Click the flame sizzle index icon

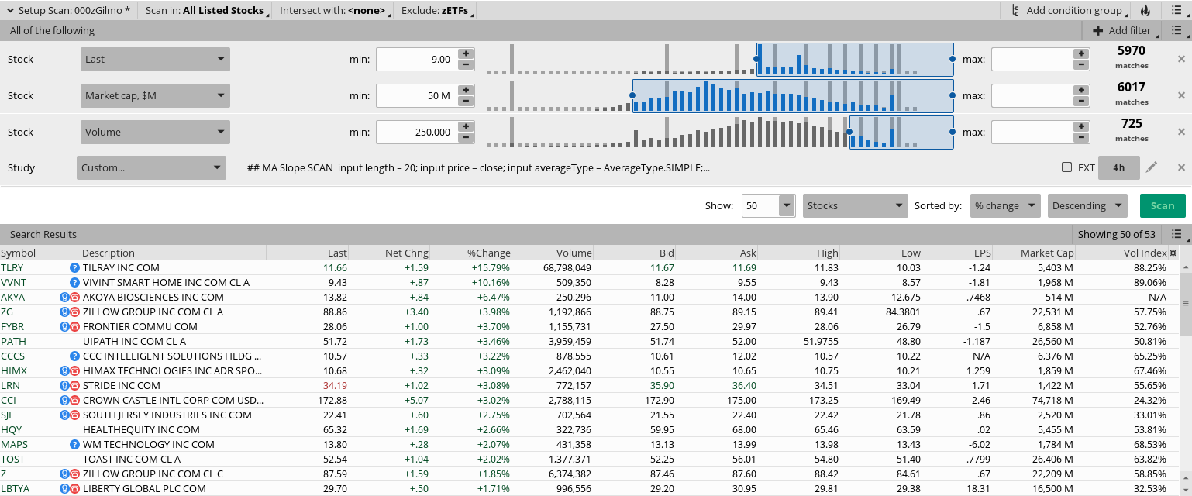(x=1145, y=11)
